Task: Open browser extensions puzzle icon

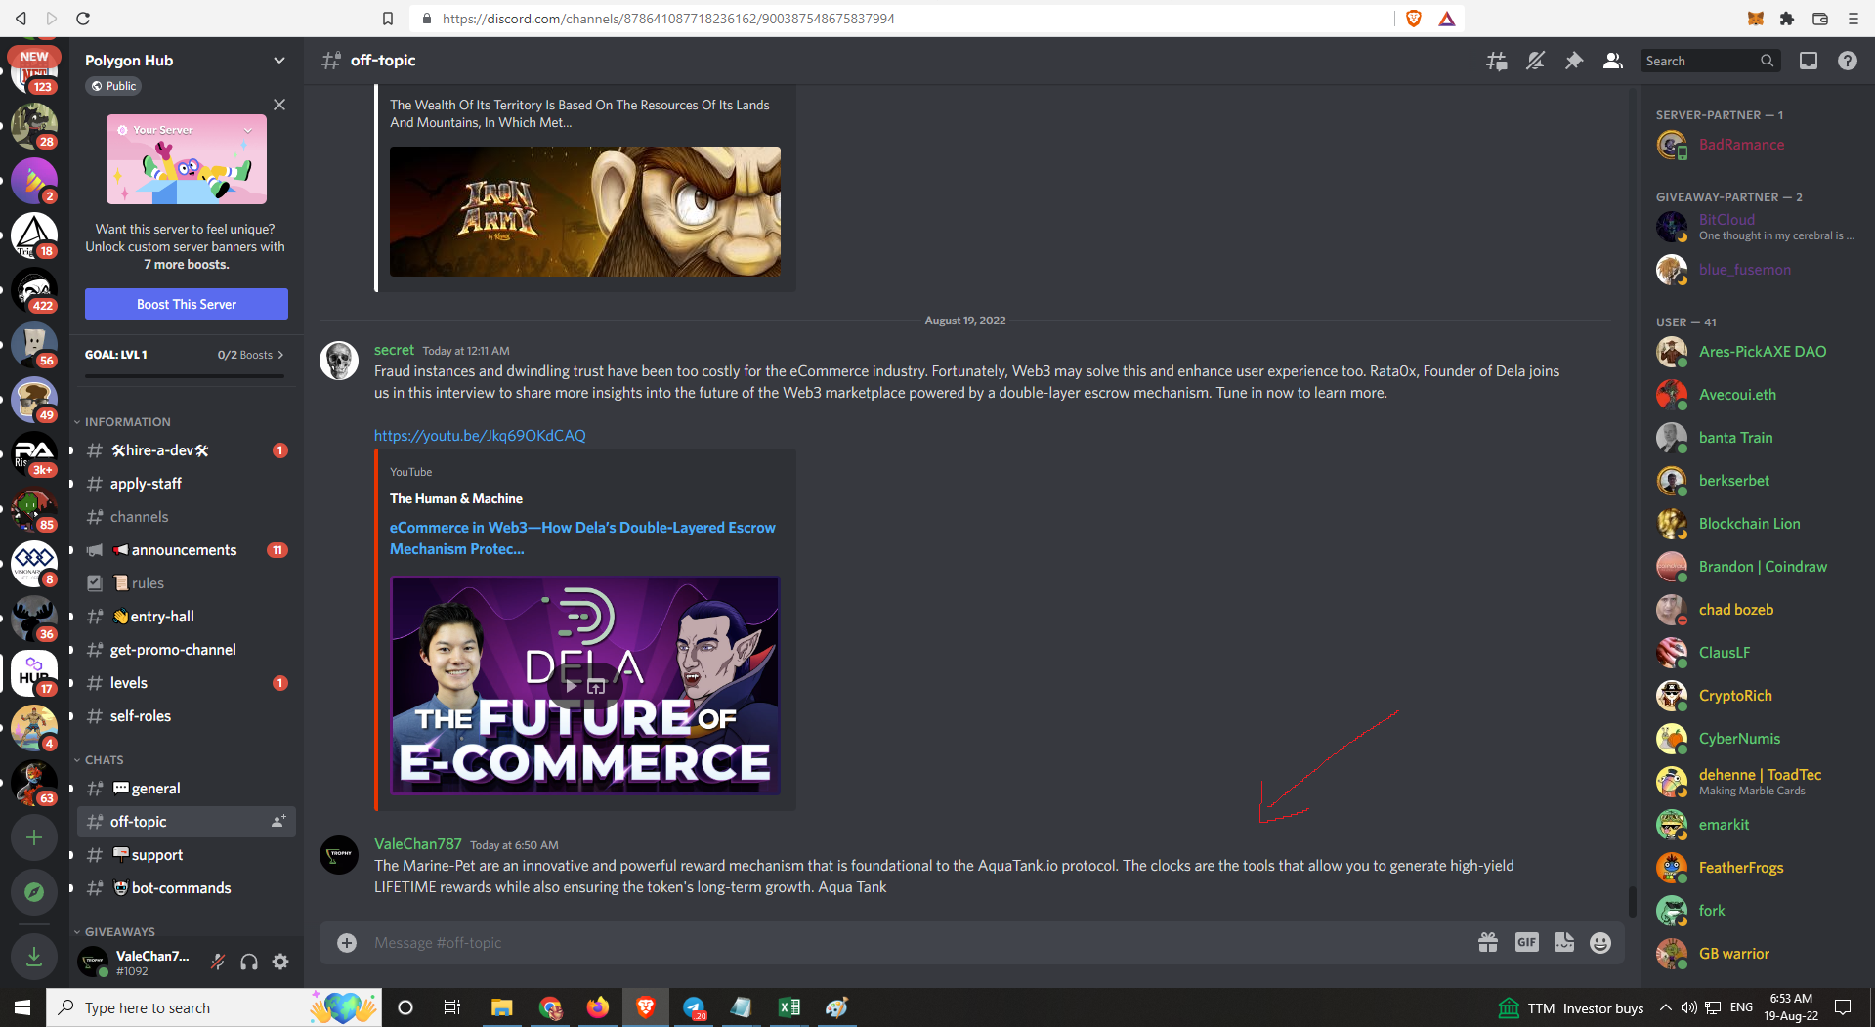Action: (x=1787, y=19)
